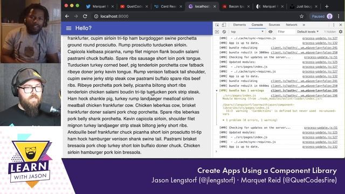Open the Network panel in DevTools
The width and height of the screenshot is (345, 194).
tap(291, 25)
